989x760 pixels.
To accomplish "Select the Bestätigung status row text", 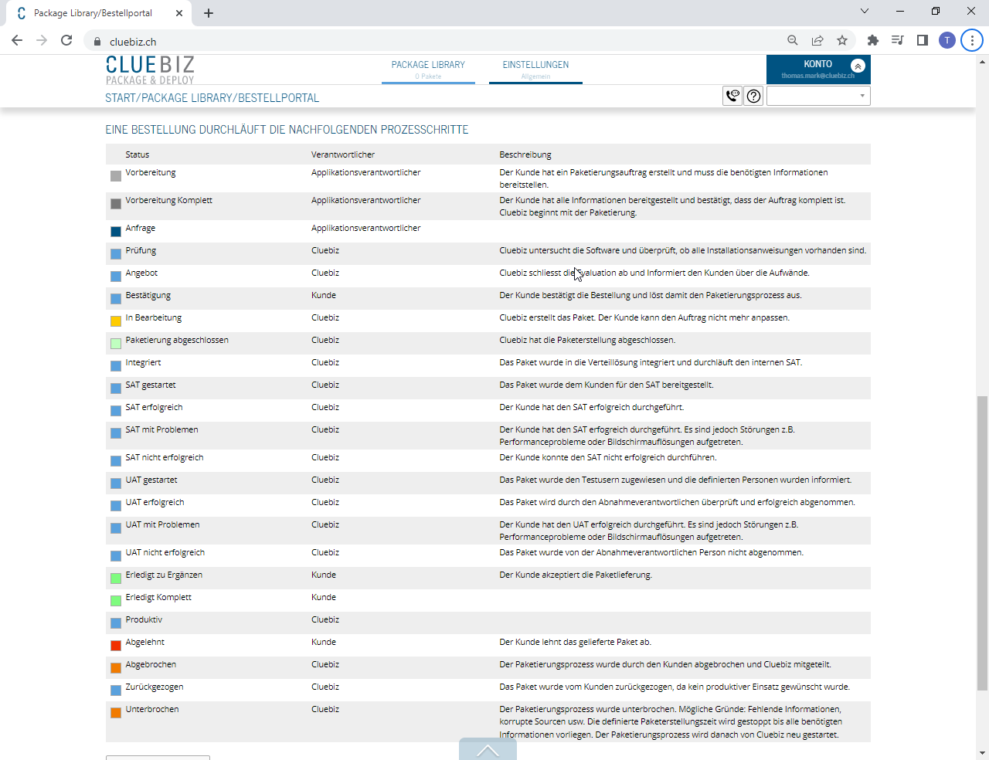I will click(x=148, y=295).
